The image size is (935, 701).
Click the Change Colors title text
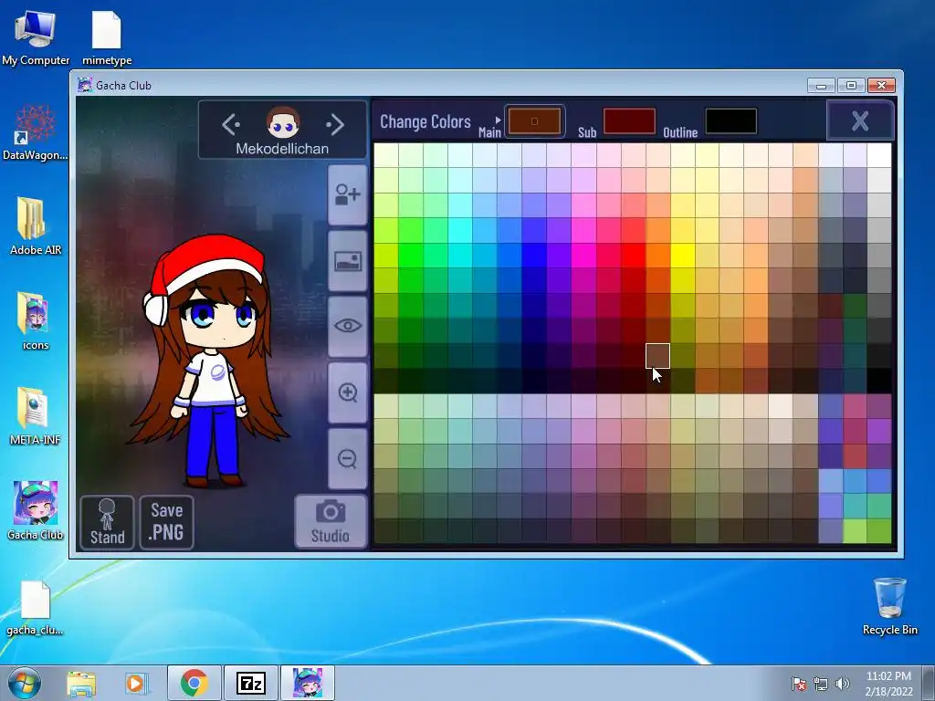click(x=425, y=121)
